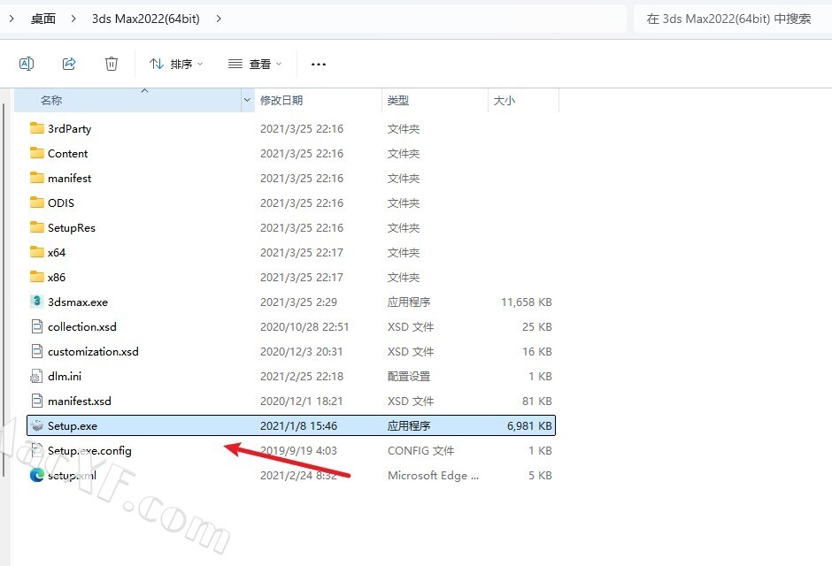Image resolution: width=832 pixels, height=566 pixels.
Task: Click the dlm.ini file name
Action: (x=65, y=376)
